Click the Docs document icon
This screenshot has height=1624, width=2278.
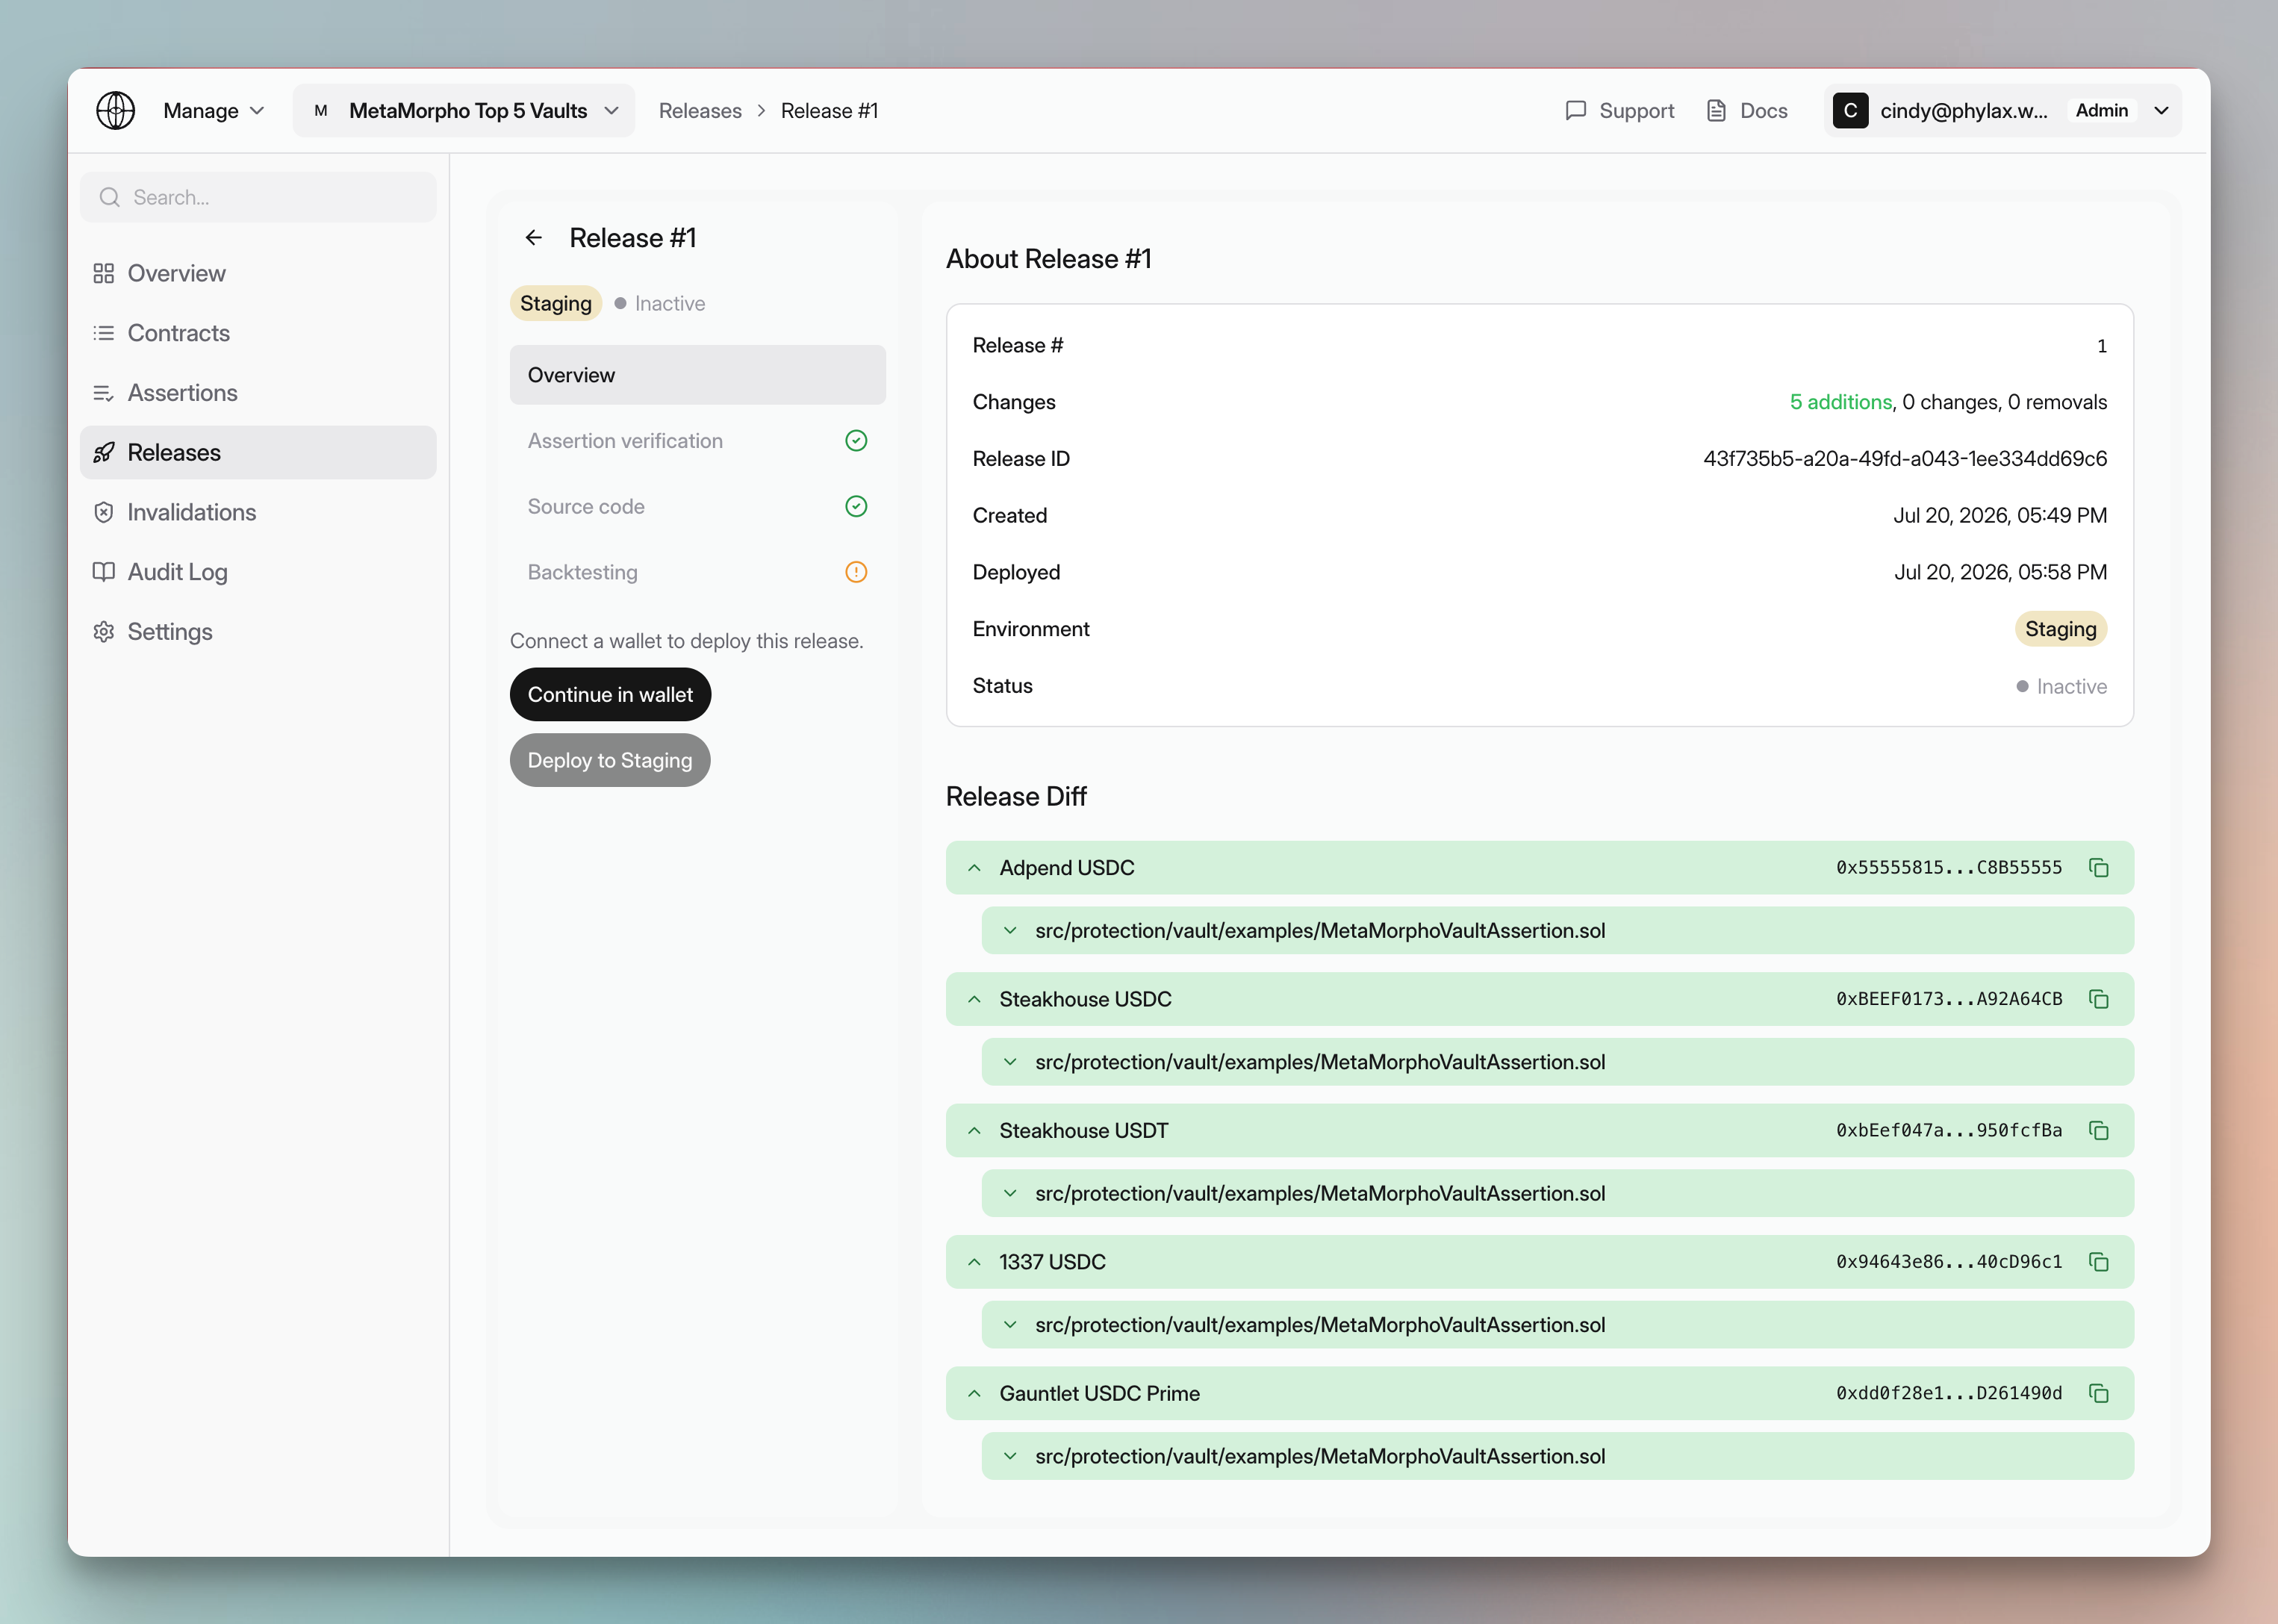tap(1716, 110)
